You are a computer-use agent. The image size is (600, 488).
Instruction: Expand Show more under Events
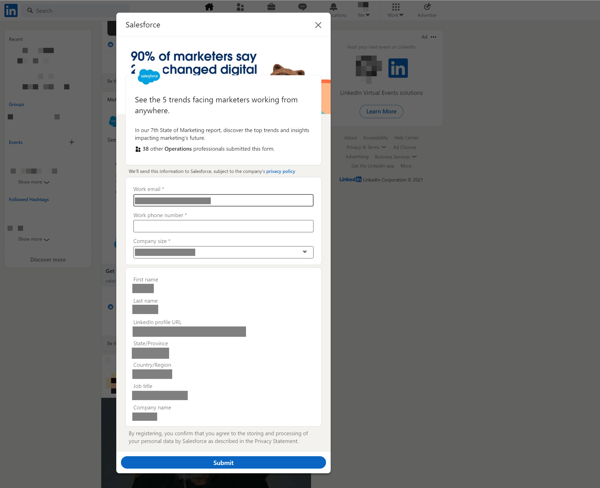[33, 182]
